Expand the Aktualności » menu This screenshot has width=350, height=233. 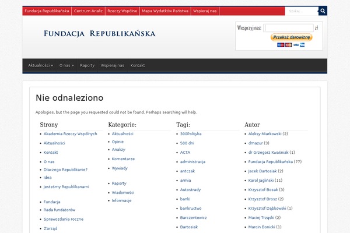[40, 65]
